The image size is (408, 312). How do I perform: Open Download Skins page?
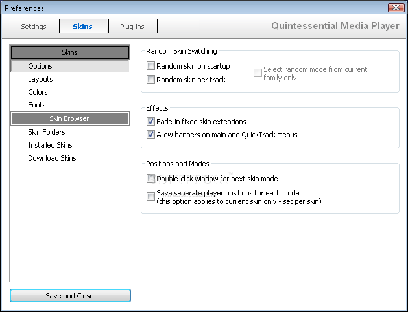click(x=70, y=158)
